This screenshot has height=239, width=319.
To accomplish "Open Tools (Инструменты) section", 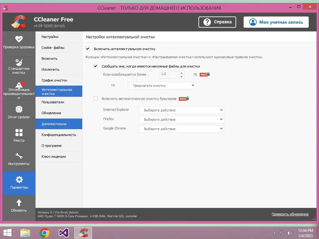I will [19, 159].
